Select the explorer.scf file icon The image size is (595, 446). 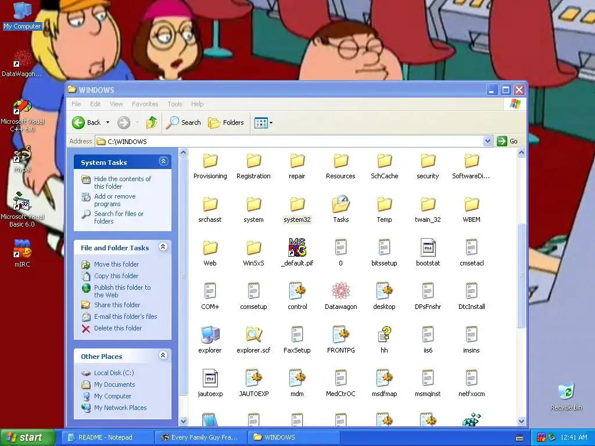[x=253, y=335]
